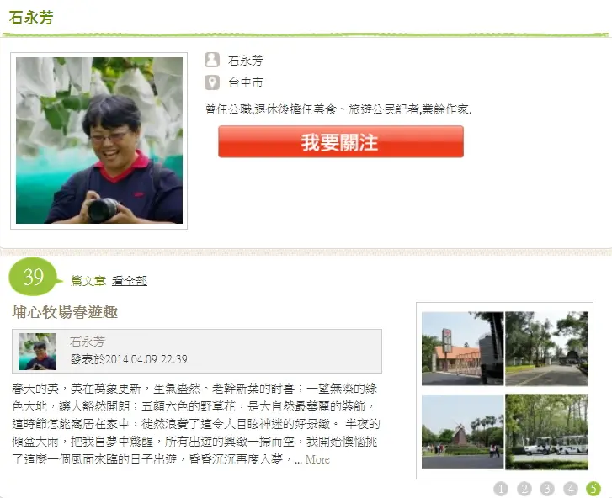Open the 看全部 view all link
Image resolution: width=612 pixels, height=498 pixels.
130,281
